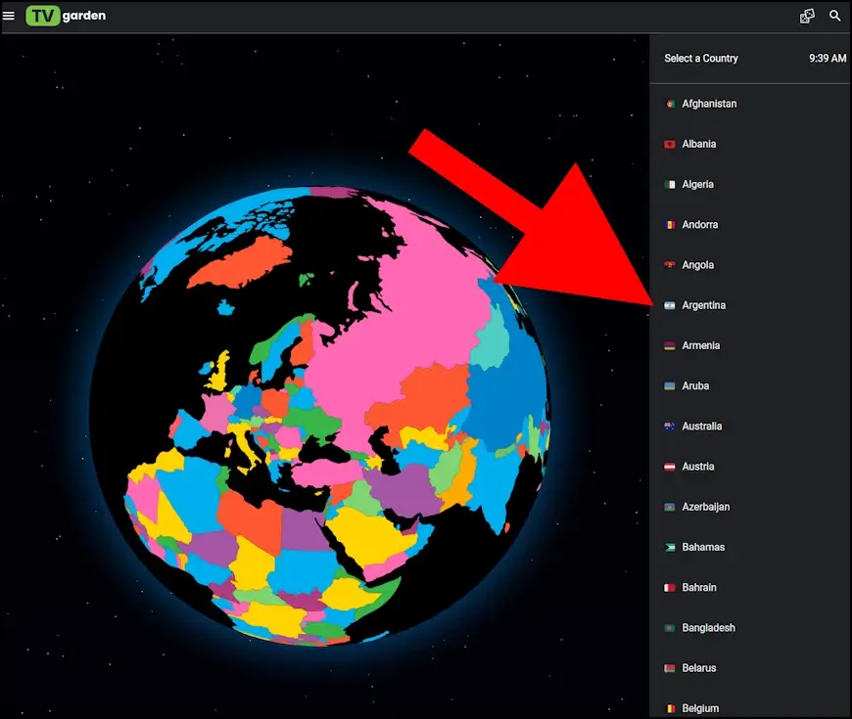Image resolution: width=852 pixels, height=719 pixels.
Task: Click the Albania flag icon
Action: [670, 144]
